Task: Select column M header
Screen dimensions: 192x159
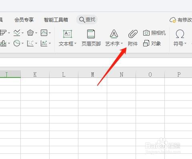Action: pos(92,74)
